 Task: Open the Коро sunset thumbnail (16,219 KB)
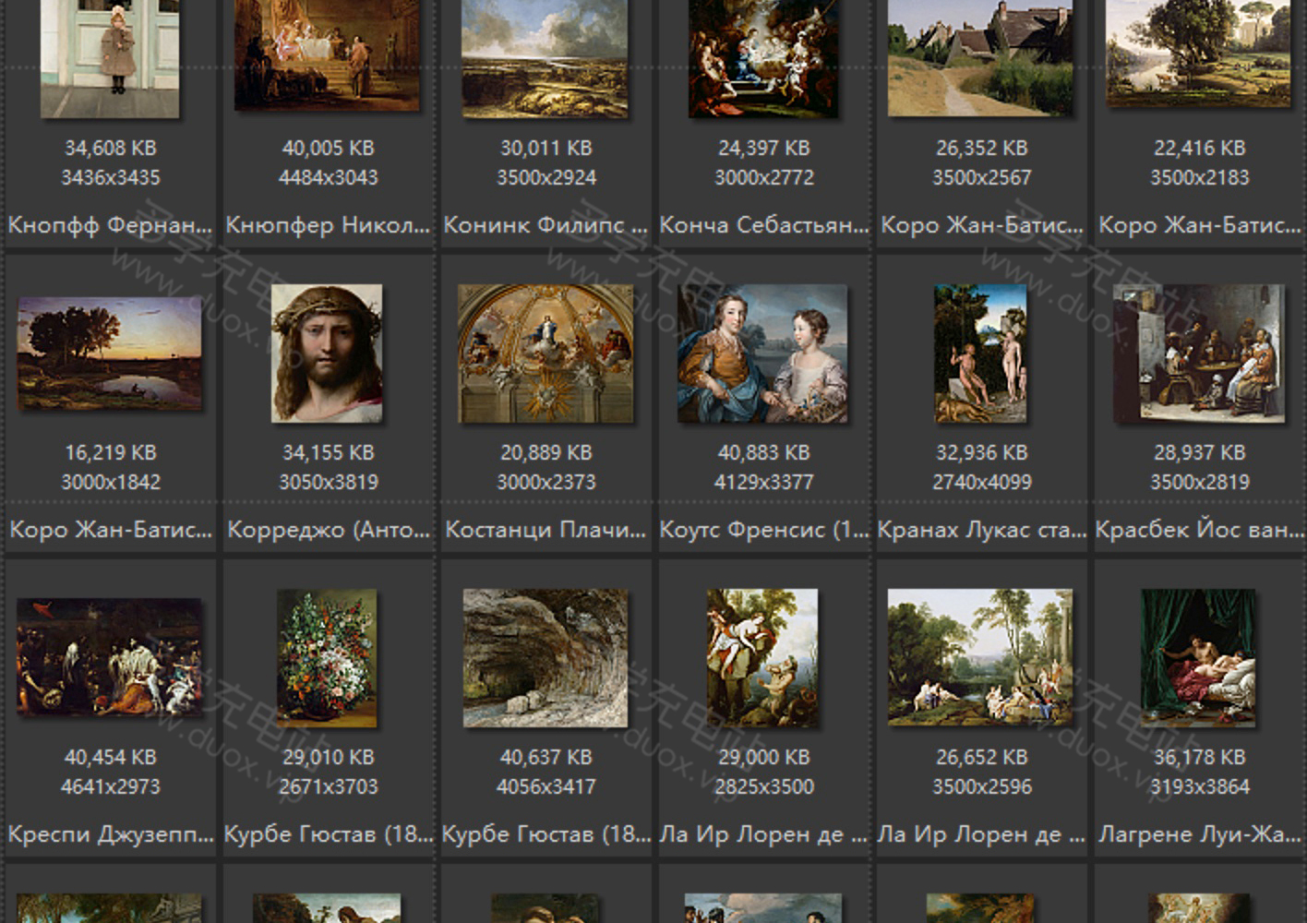coord(110,354)
